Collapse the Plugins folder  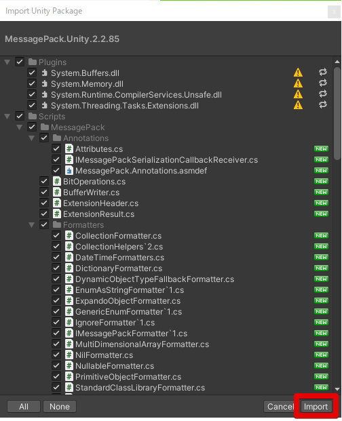pyautogui.click(x=7, y=62)
